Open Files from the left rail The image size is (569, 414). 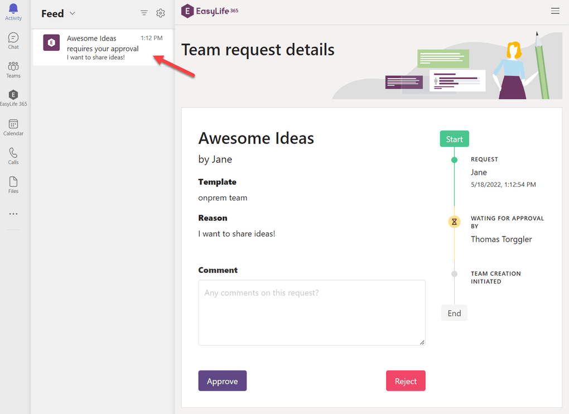13,185
